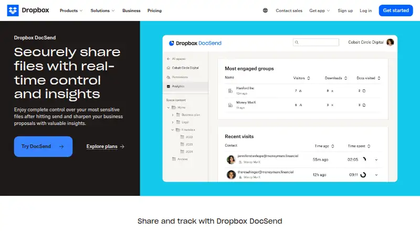Click the Cobalt Circle Digital account name
The width and height of the screenshot is (420, 231).
(x=366, y=43)
